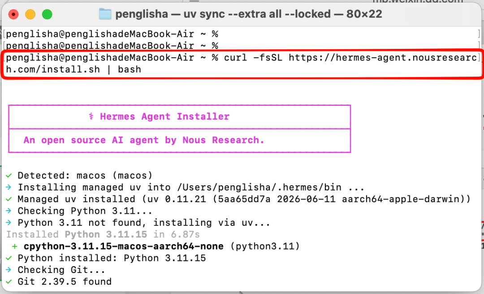Click the terminal window title text

248,14
